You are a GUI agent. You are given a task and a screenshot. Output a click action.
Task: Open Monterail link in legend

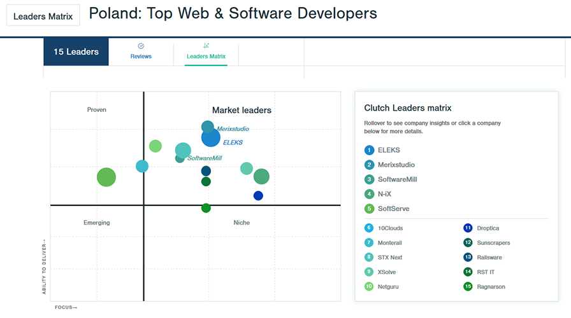[x=389, y=243]
